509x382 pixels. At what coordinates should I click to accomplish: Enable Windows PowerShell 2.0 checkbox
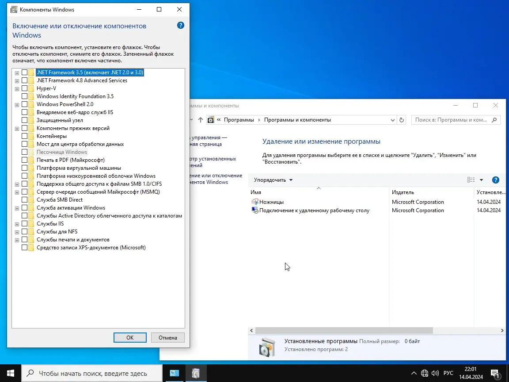(x=24, y=104)
